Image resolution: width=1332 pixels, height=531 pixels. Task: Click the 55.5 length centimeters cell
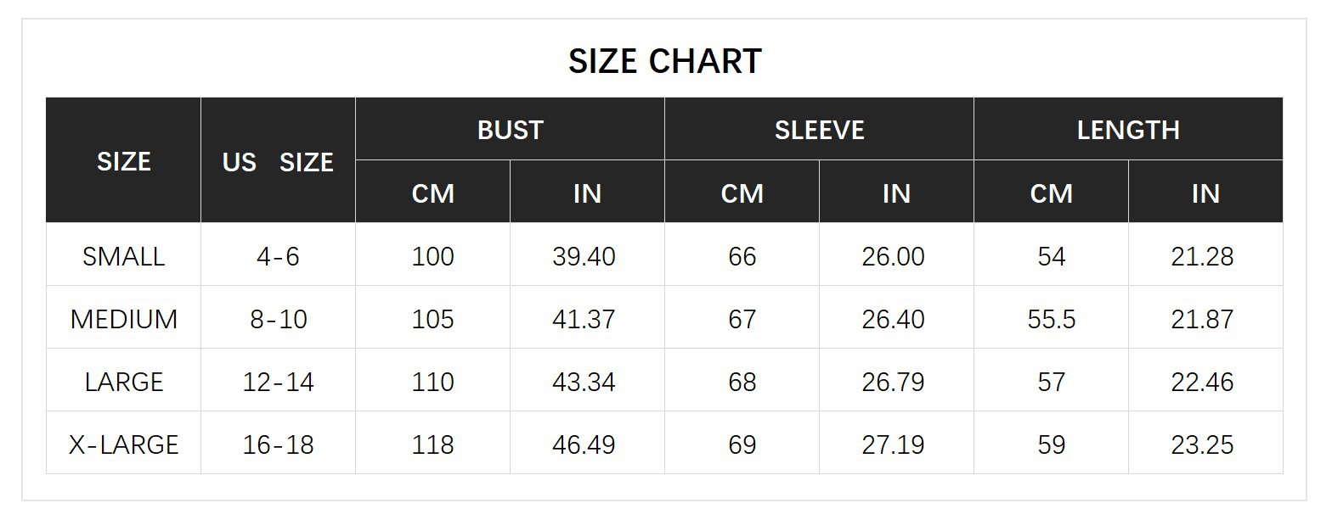pos(1051,319)
